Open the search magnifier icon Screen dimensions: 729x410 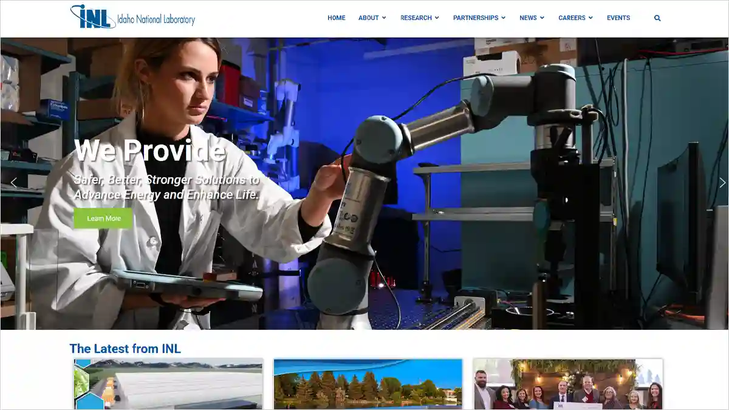click(x=657, y=18)
